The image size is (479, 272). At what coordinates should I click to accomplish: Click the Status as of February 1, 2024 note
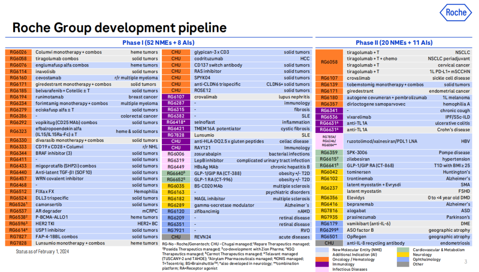[x=42, y=252]
